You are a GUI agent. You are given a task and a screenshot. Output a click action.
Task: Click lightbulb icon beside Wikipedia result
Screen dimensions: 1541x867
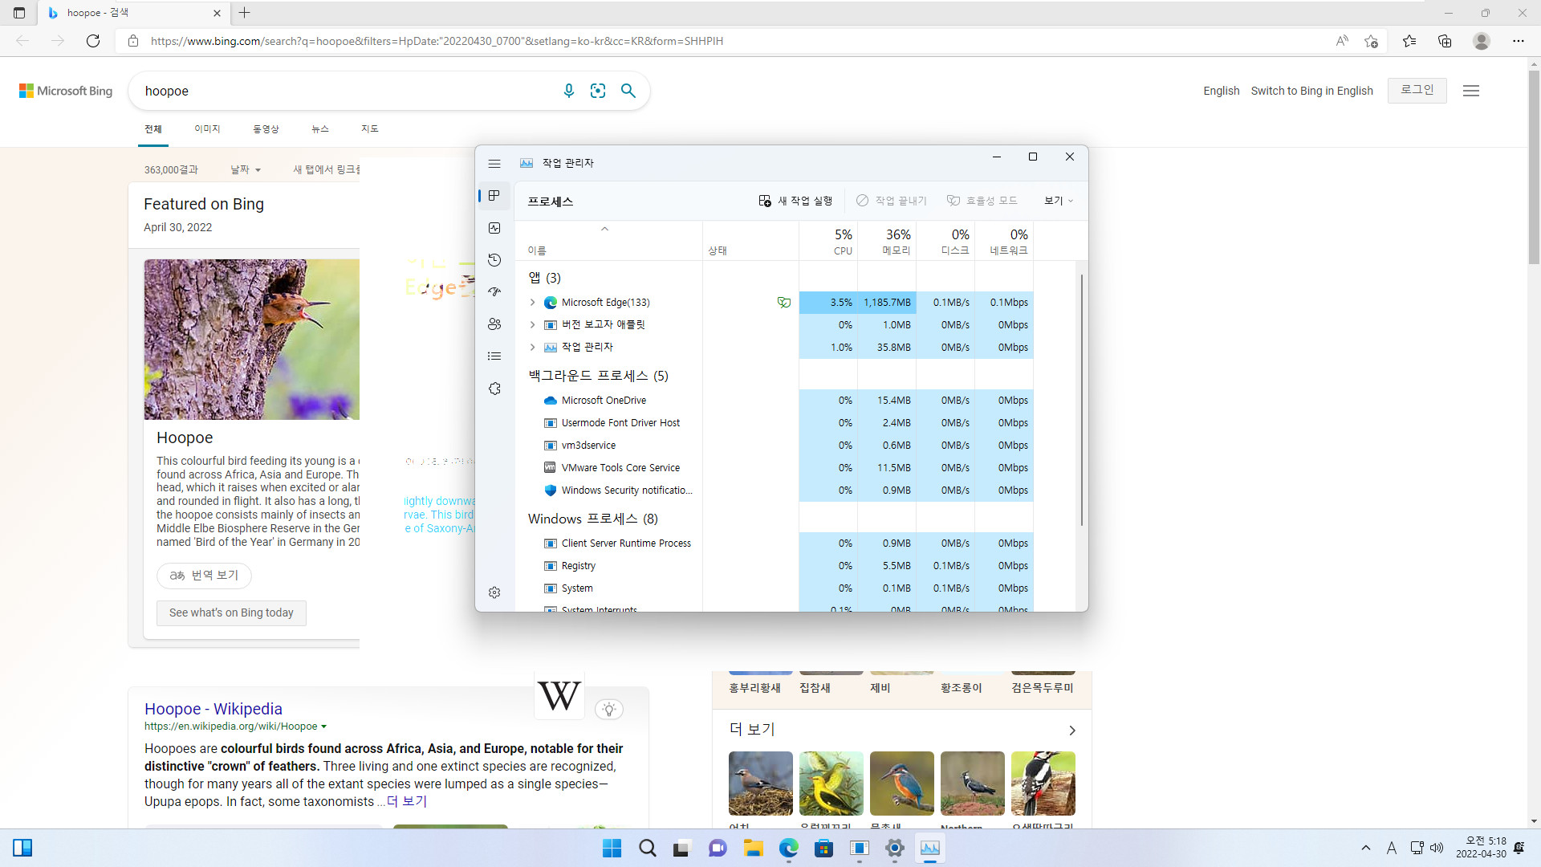[x=609, y=709]
